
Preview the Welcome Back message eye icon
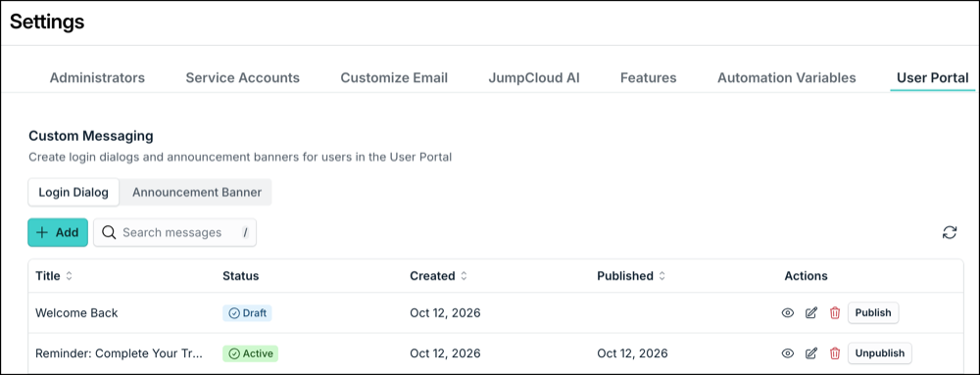coord(788,313)
